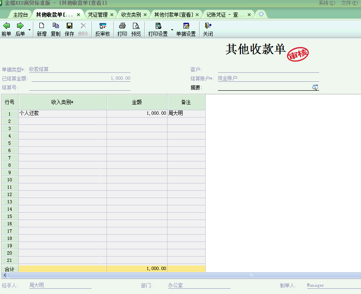Go to next document with 后单
The height and width of the screenshot is (294, 361).
[x=20, y=29]
